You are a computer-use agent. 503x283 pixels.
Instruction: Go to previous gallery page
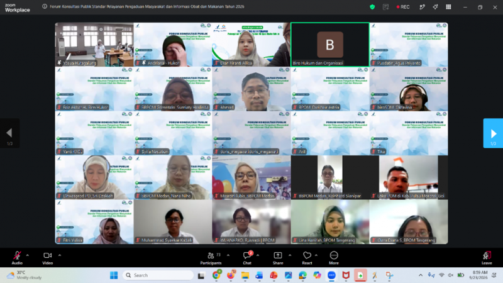pos(9,133)
